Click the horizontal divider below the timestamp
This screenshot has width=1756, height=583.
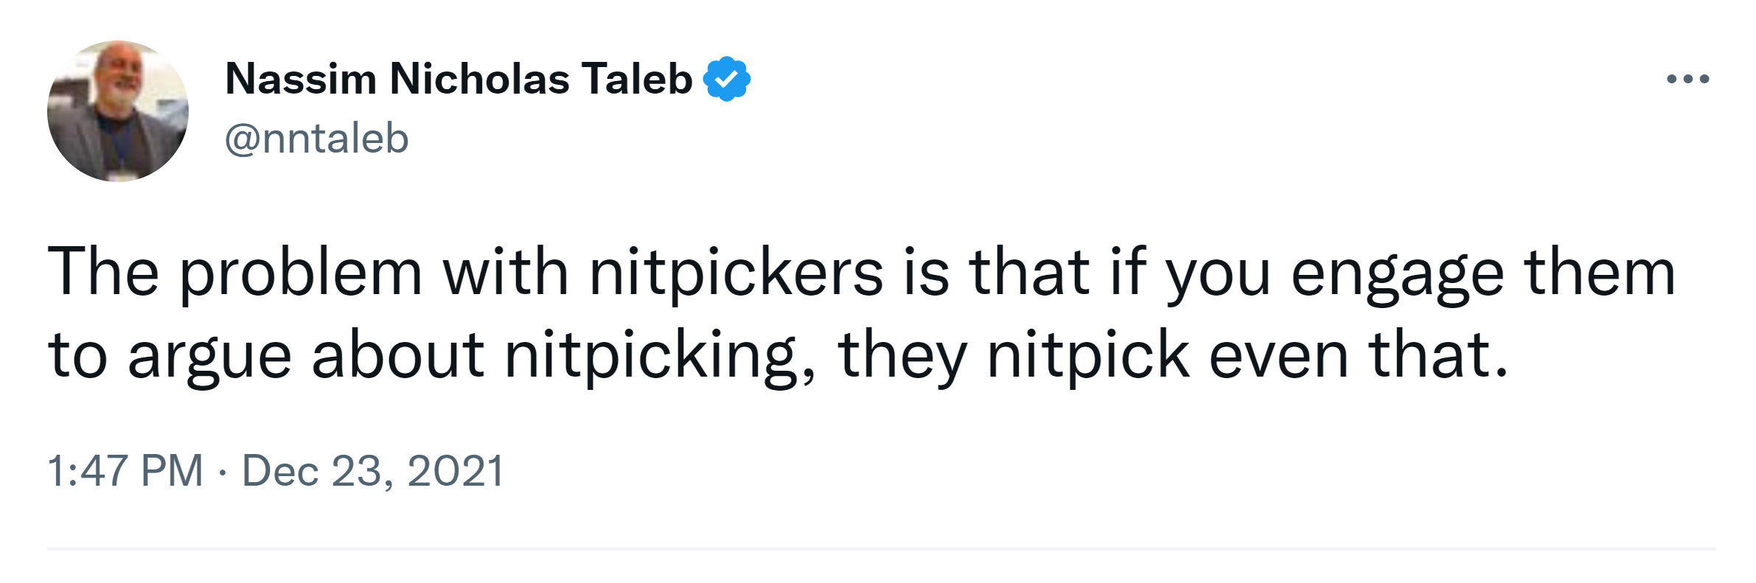coord(881,548)
